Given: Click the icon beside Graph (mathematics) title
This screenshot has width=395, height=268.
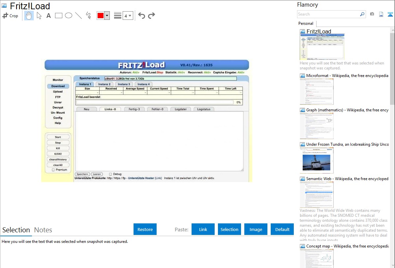Looking at the screenshot, I should [x=302, y=110].
